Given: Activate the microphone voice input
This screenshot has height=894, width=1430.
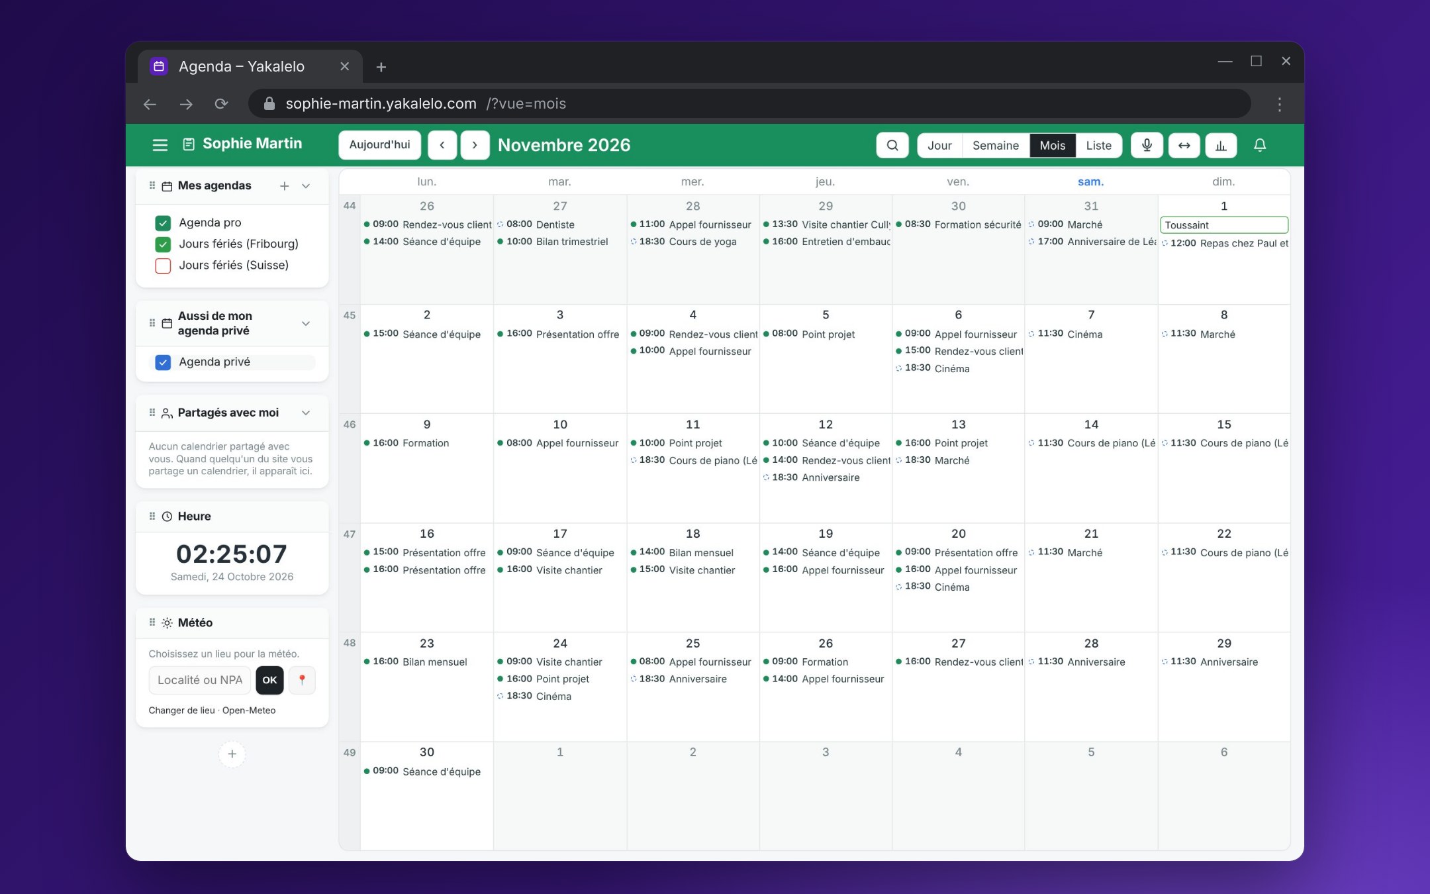Looking at the screenshot, I should pos(1147,145).
